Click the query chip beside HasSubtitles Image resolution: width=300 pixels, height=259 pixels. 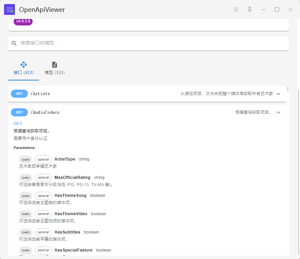pyautogui.click(x=26, y=232)
